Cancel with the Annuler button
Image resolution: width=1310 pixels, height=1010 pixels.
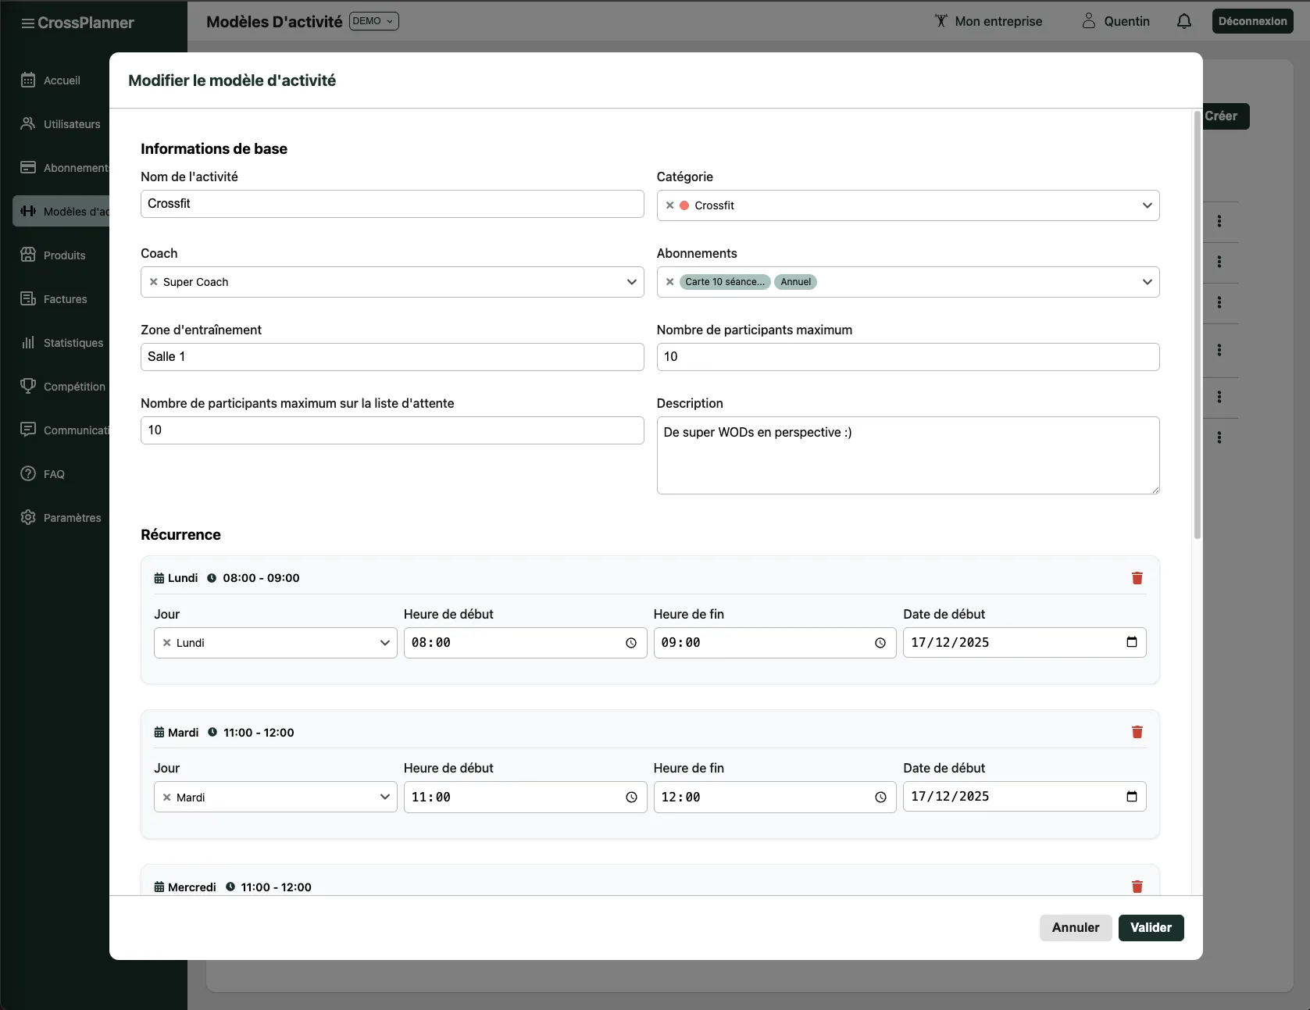click(x=1075, y=927)
